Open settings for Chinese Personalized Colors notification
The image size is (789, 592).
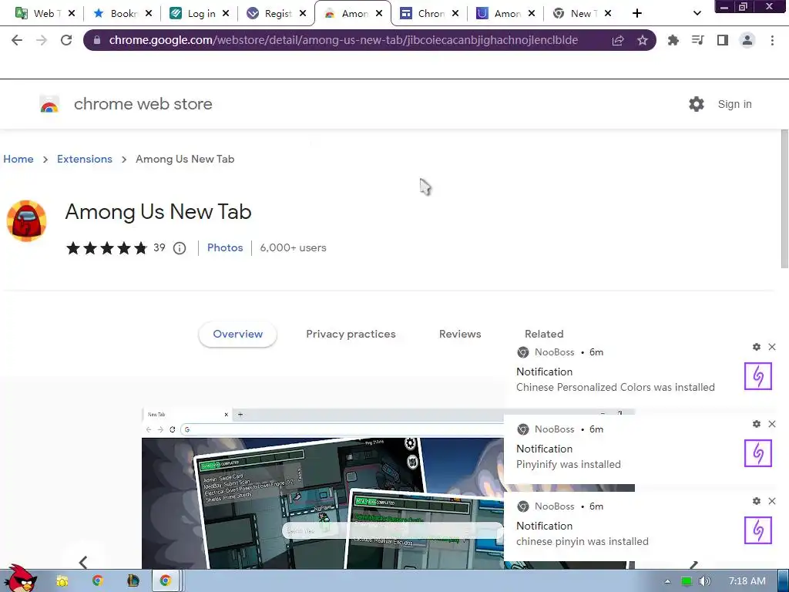757,347
